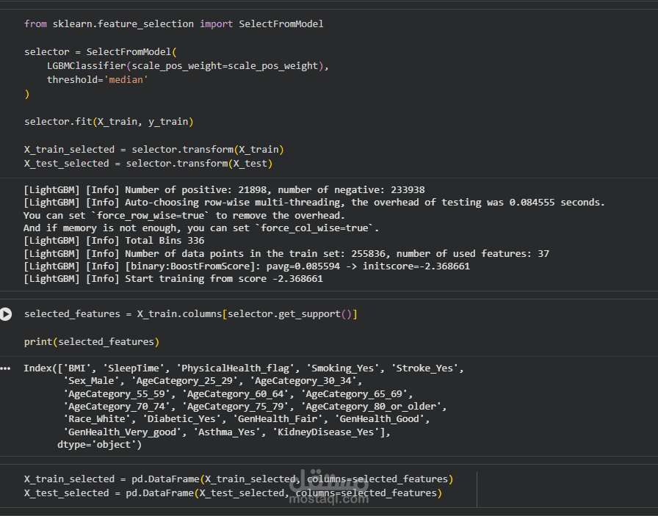Click the Index output's first feature row
This screenshot has width=658, height=516.
tap(244, 368)
